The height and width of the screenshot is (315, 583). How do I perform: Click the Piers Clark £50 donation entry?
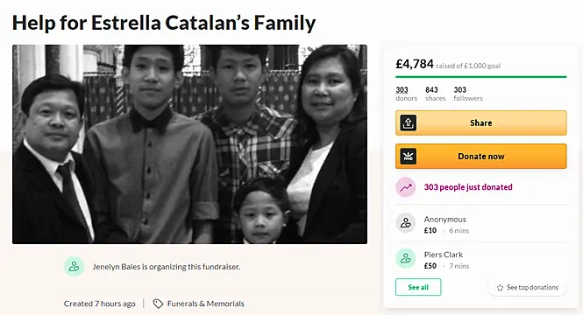coord(481,260)
